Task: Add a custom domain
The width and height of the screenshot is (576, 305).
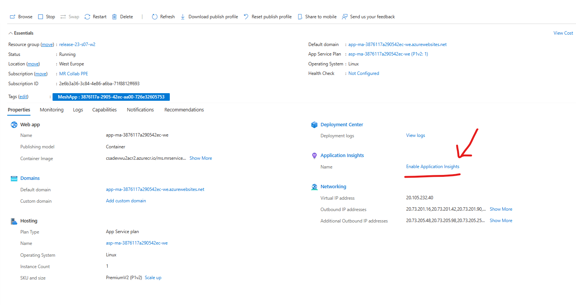Action: click(x=126, y=201)
